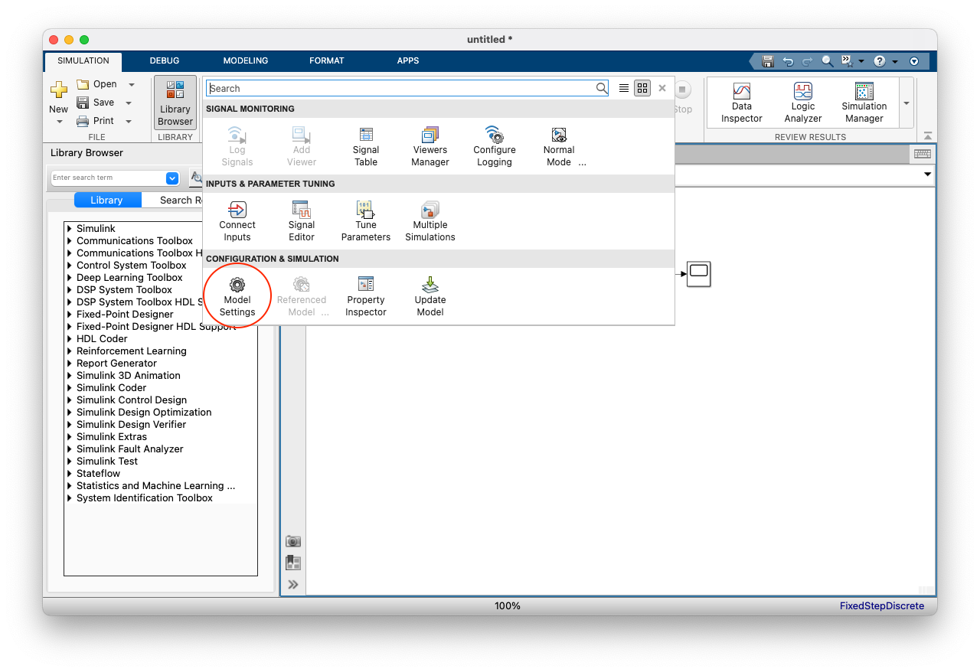This screenshot has width=980, height=672.
Task: Open Connect Inputs tool
Action: [x=237, y=222]
